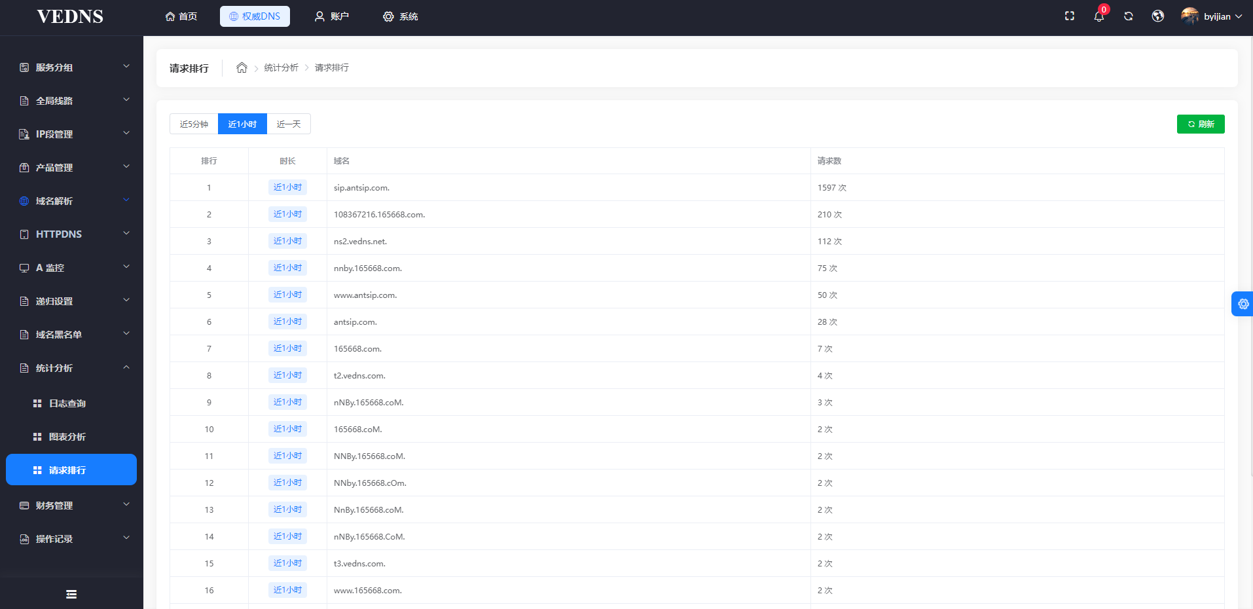Click the VEDNS logo
This screenshot has width=1253, height=609.
[70, 16]
